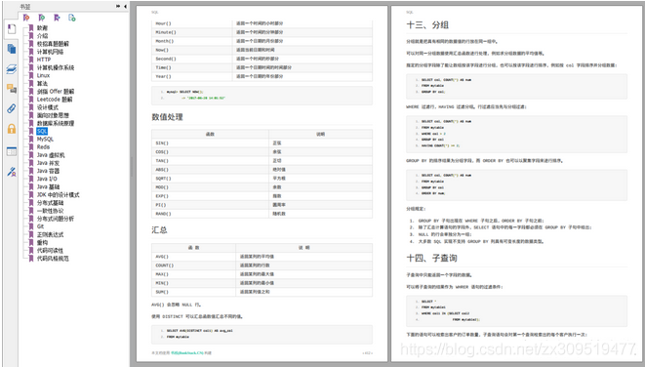Viewport: 645px width, 367px height.
Task: Open the Digital Signatures pen panel
Action: (12, 172)
